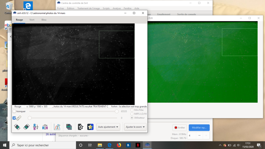Click the volume speaker tray icon

click(239, 145)
